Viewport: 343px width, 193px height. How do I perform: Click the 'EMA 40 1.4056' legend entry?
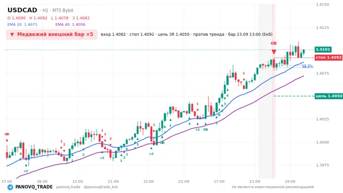(x=70, y=25)
